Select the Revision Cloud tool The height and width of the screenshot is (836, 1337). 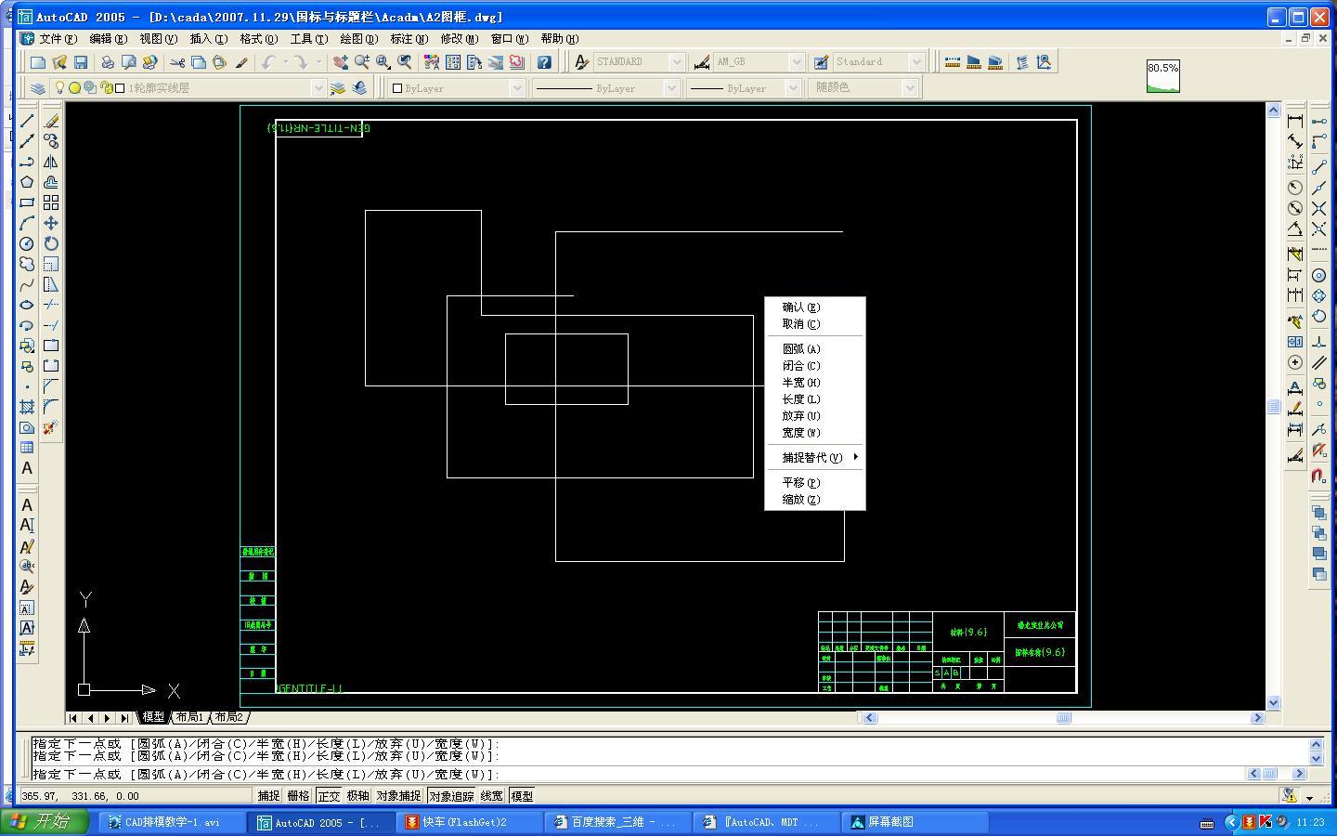(x=27, y=264)
